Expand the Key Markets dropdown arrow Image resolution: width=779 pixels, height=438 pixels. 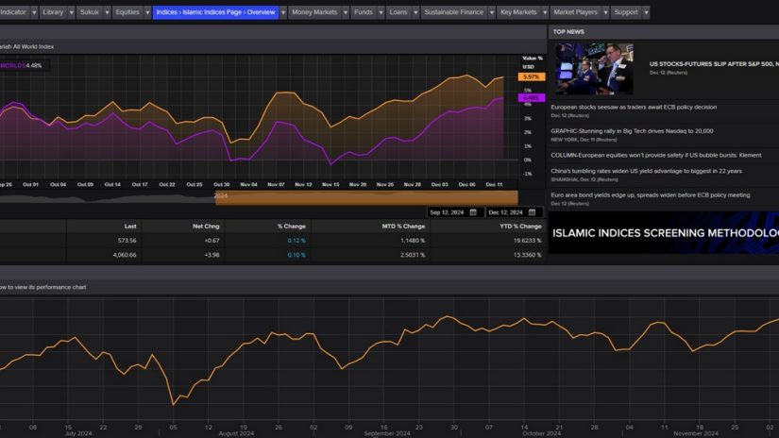click(545, 12)
